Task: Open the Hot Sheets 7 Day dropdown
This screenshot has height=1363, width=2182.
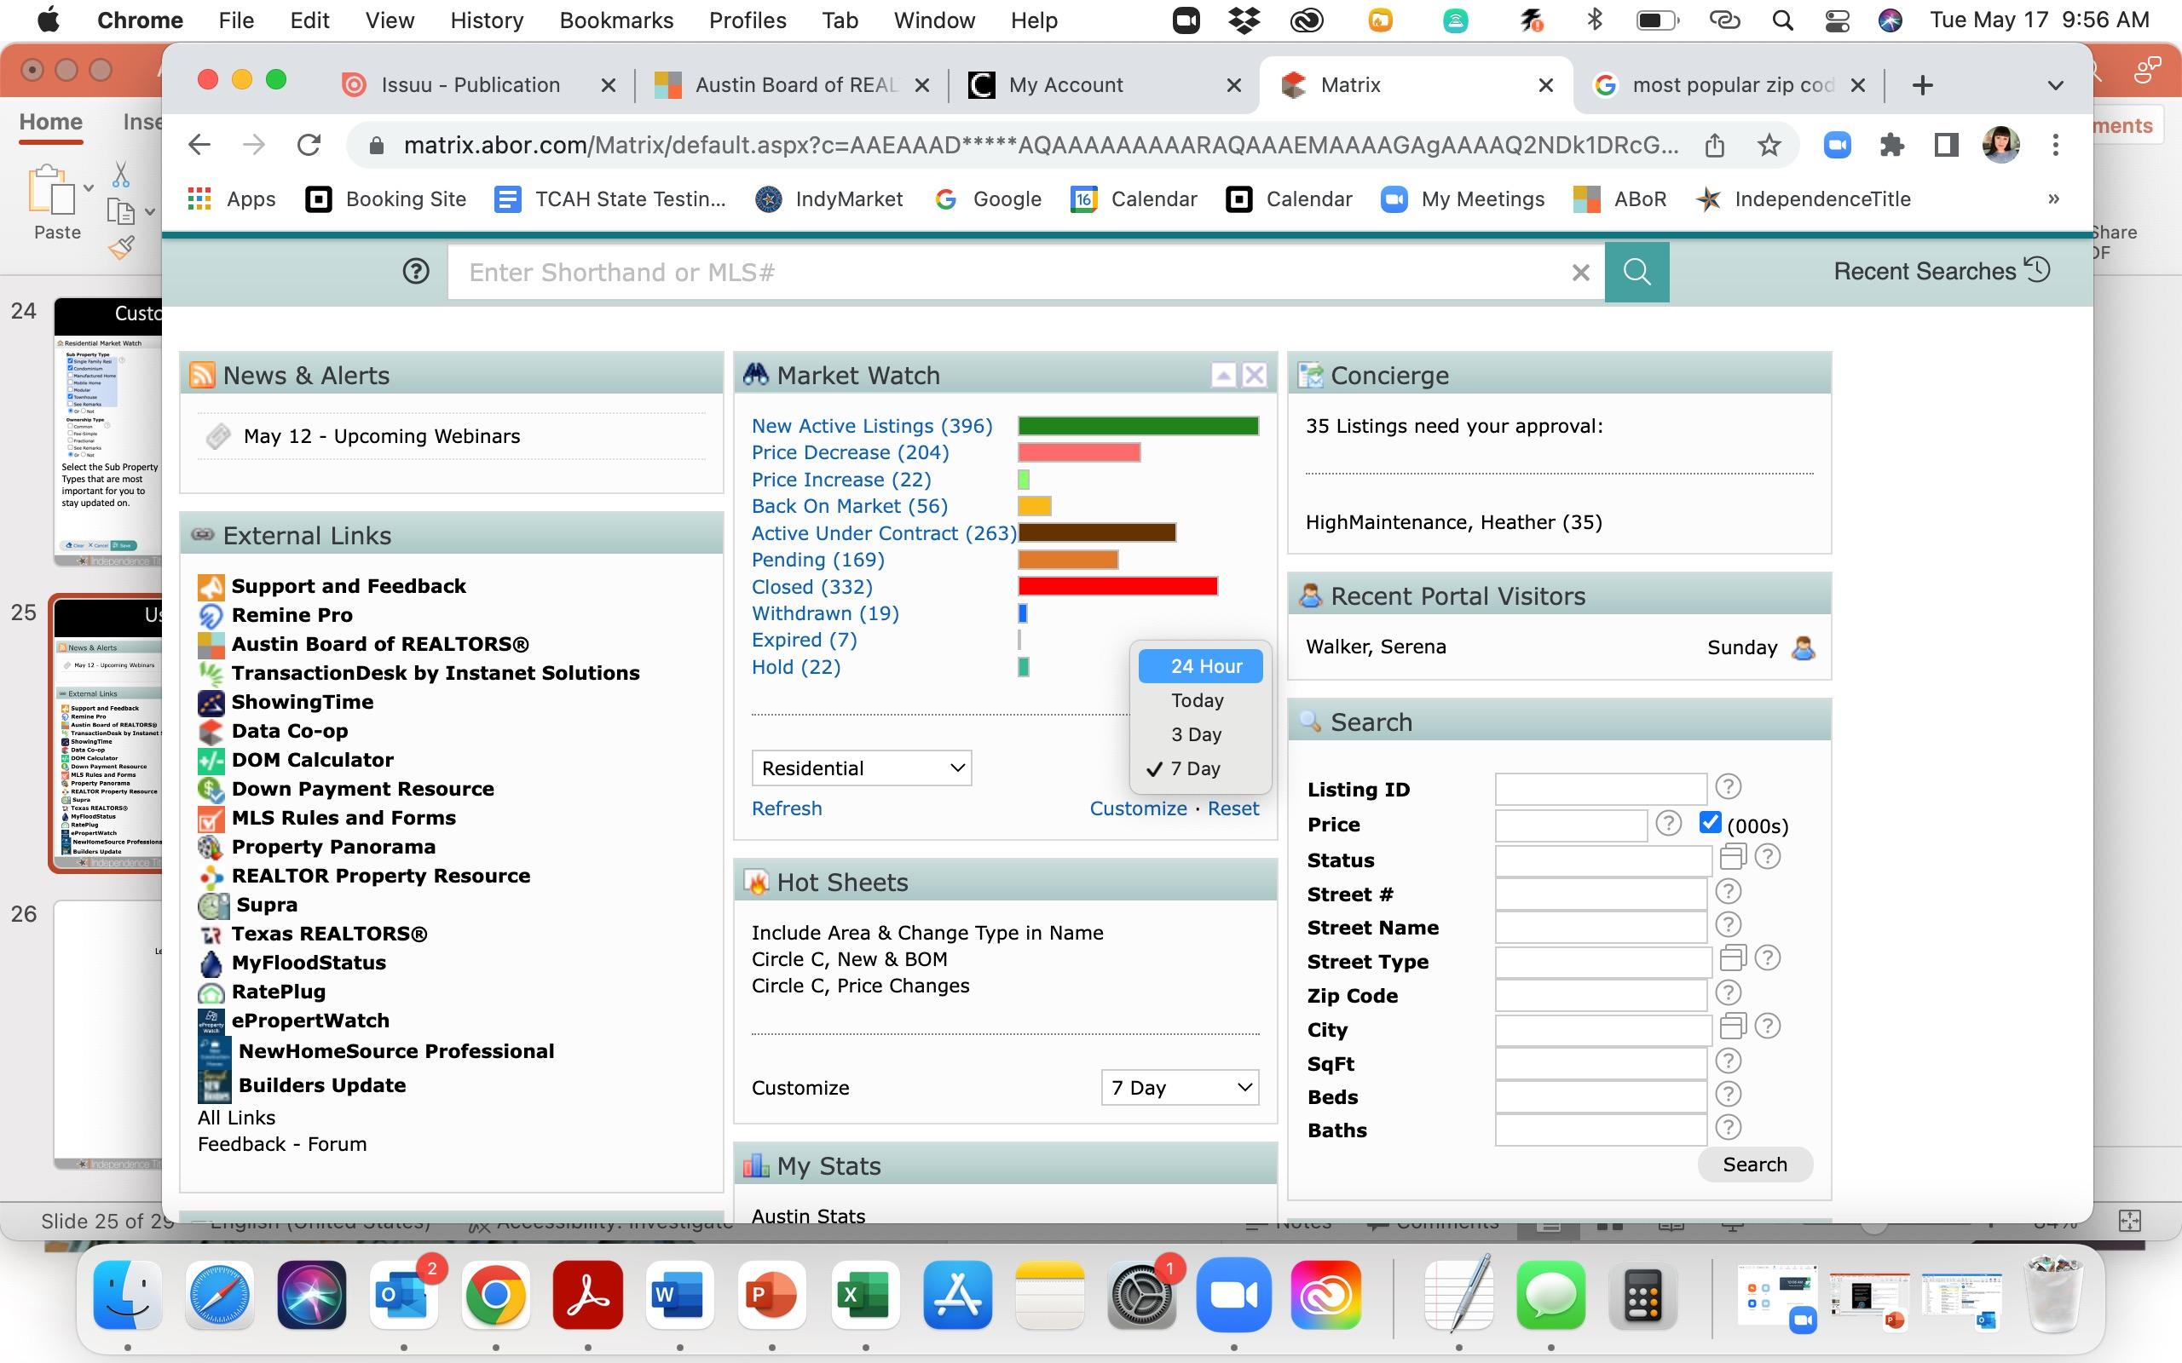Action: click(x=1180, y=1087)
